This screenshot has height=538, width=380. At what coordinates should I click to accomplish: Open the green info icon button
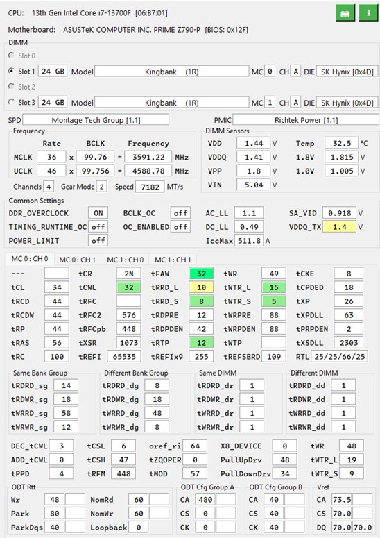[x=368, y=13]
